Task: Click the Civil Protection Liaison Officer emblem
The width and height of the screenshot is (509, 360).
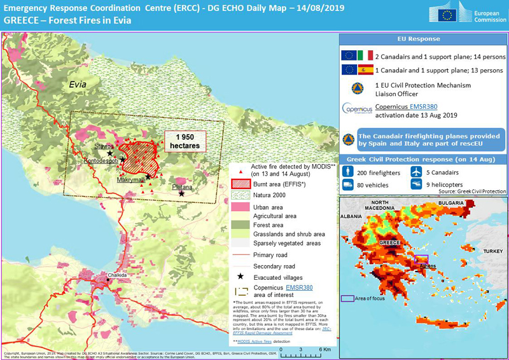Action: [x=347, y=88]
